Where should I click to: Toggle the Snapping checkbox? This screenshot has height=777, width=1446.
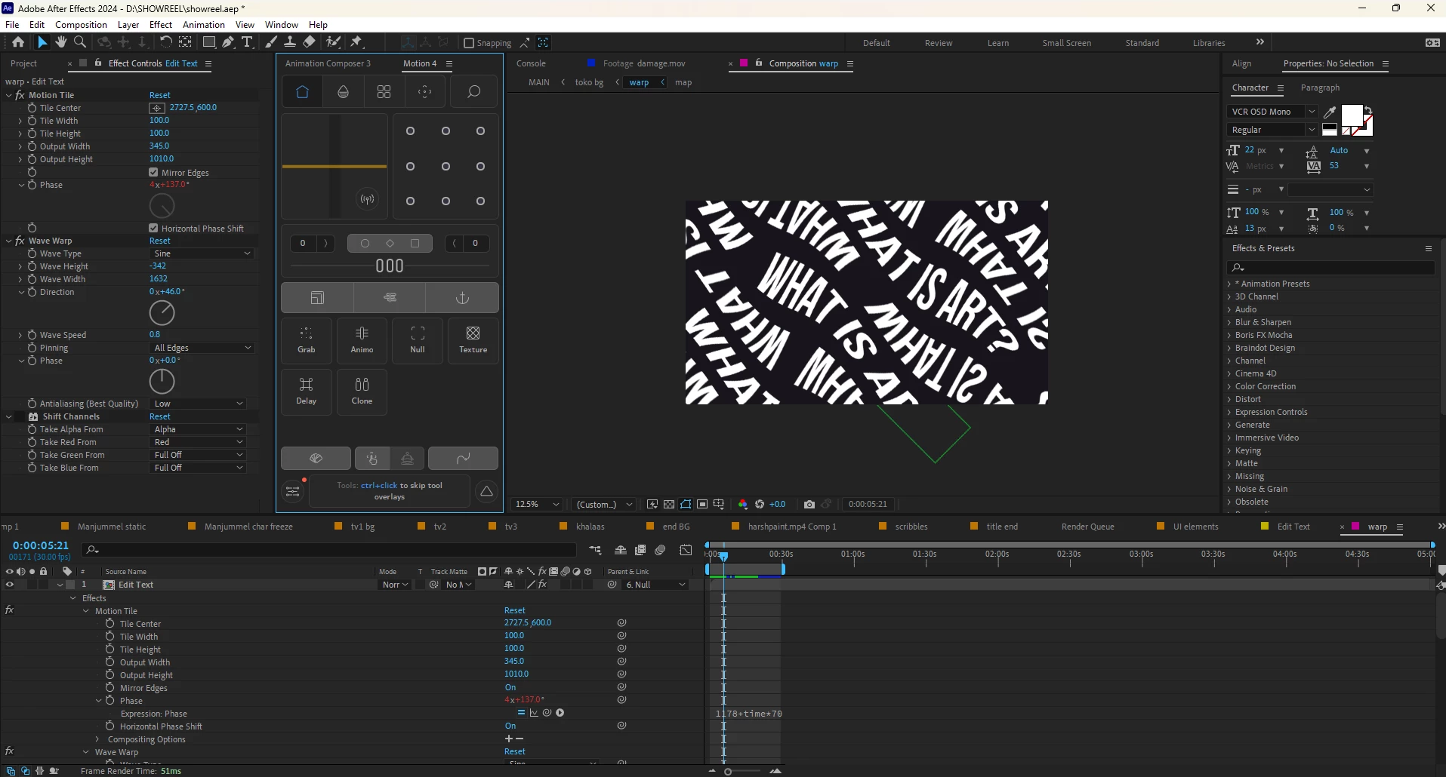point(469,43)
